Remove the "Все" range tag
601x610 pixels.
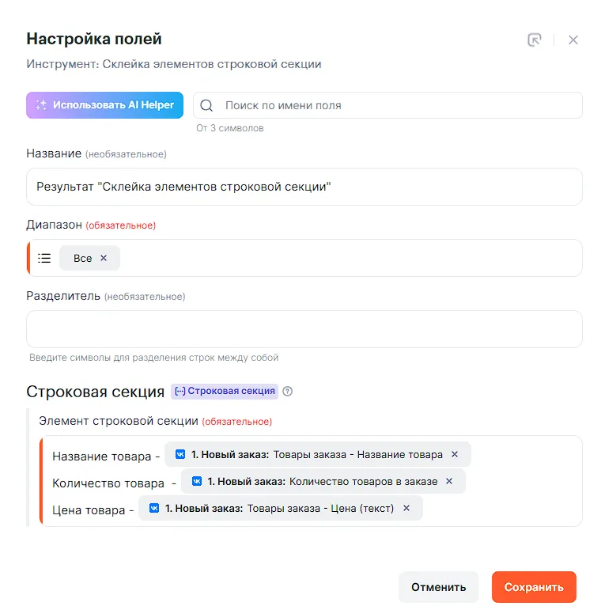(104, 258)
